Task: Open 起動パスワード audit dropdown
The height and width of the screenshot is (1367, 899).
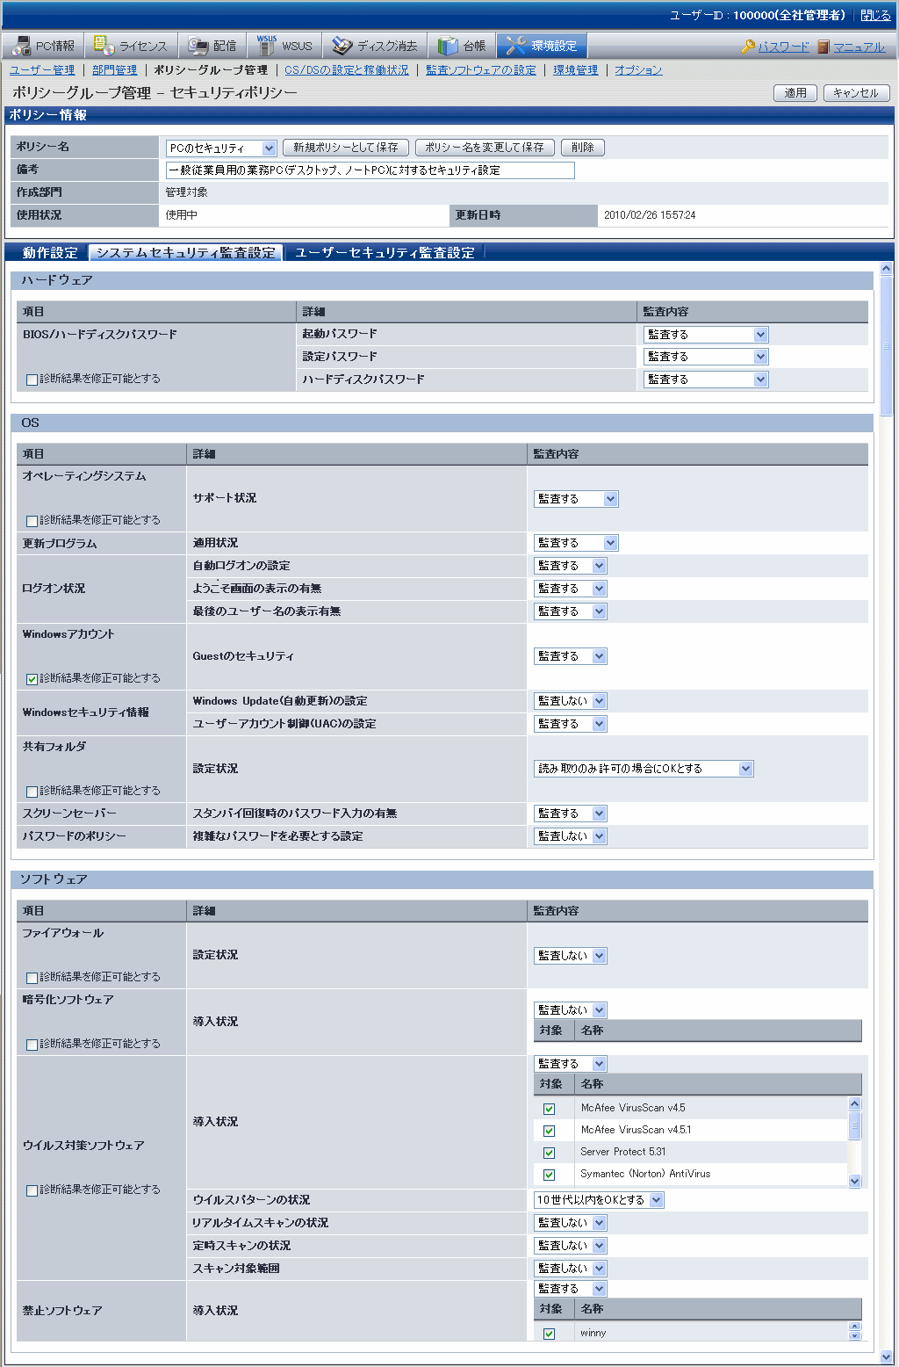Action: (706, 335)
